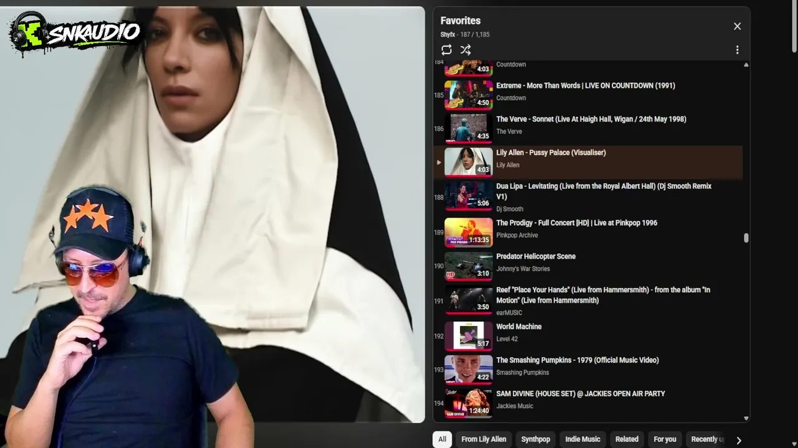Select the Synthpop filter chip
798x448 pixels.
coord(536,439)
